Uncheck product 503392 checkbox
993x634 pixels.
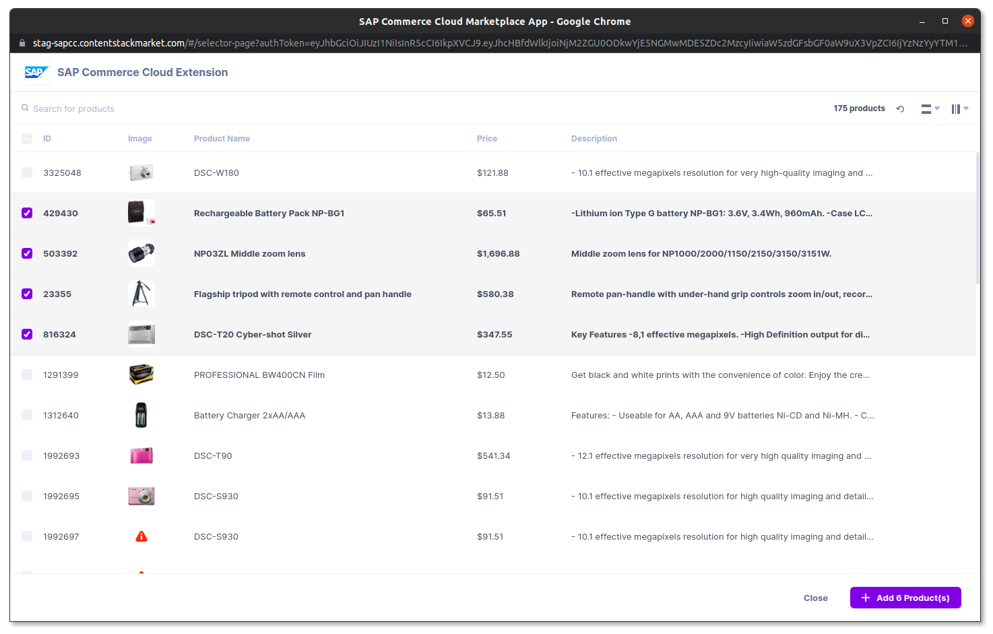coord(27,253)
